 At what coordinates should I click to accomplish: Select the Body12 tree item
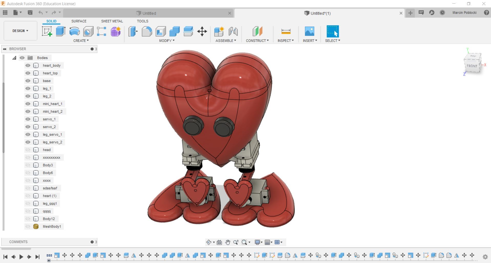[x=49, y=219]
